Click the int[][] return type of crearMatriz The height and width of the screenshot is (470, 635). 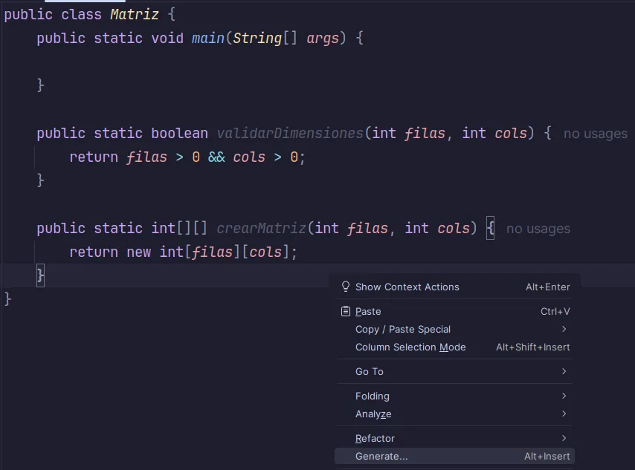179,229
